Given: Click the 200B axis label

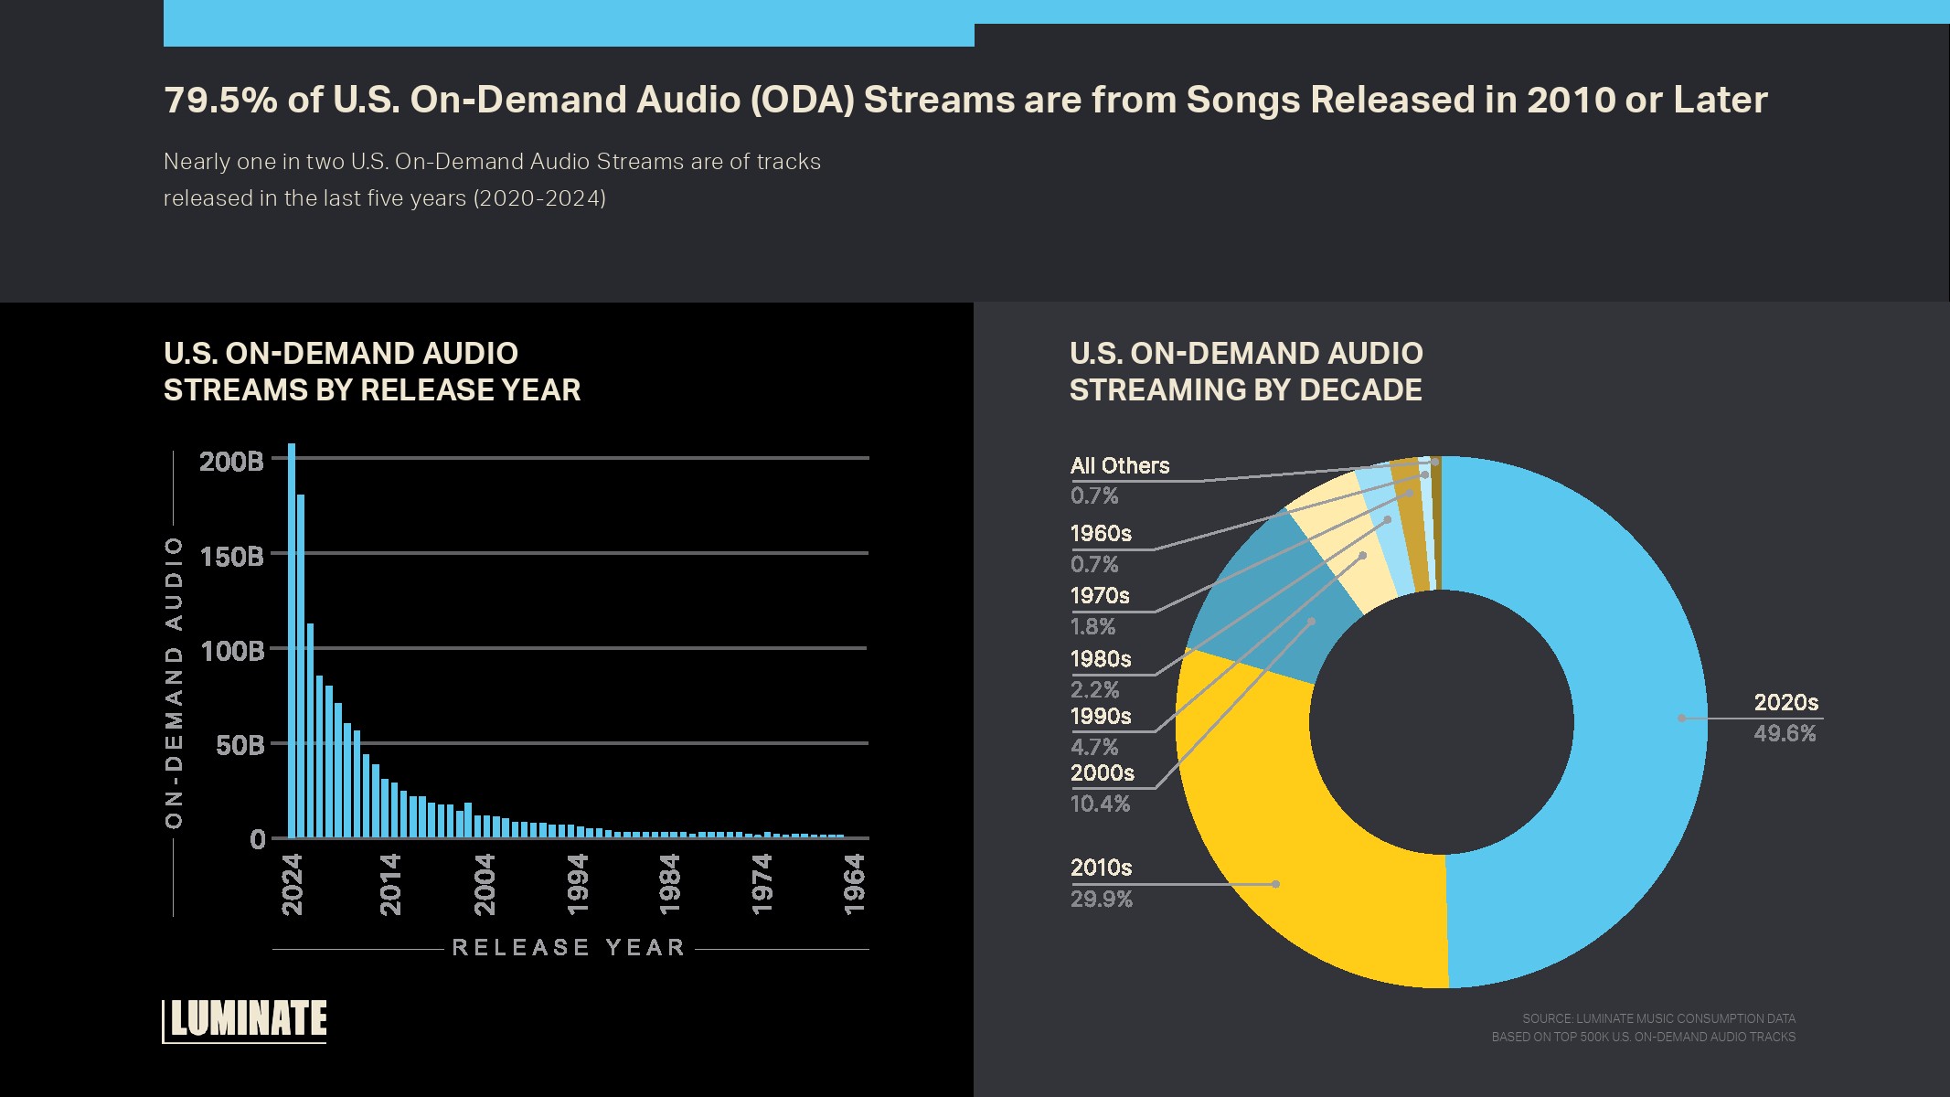Looking at the screenshot, I should coord(230,461).
